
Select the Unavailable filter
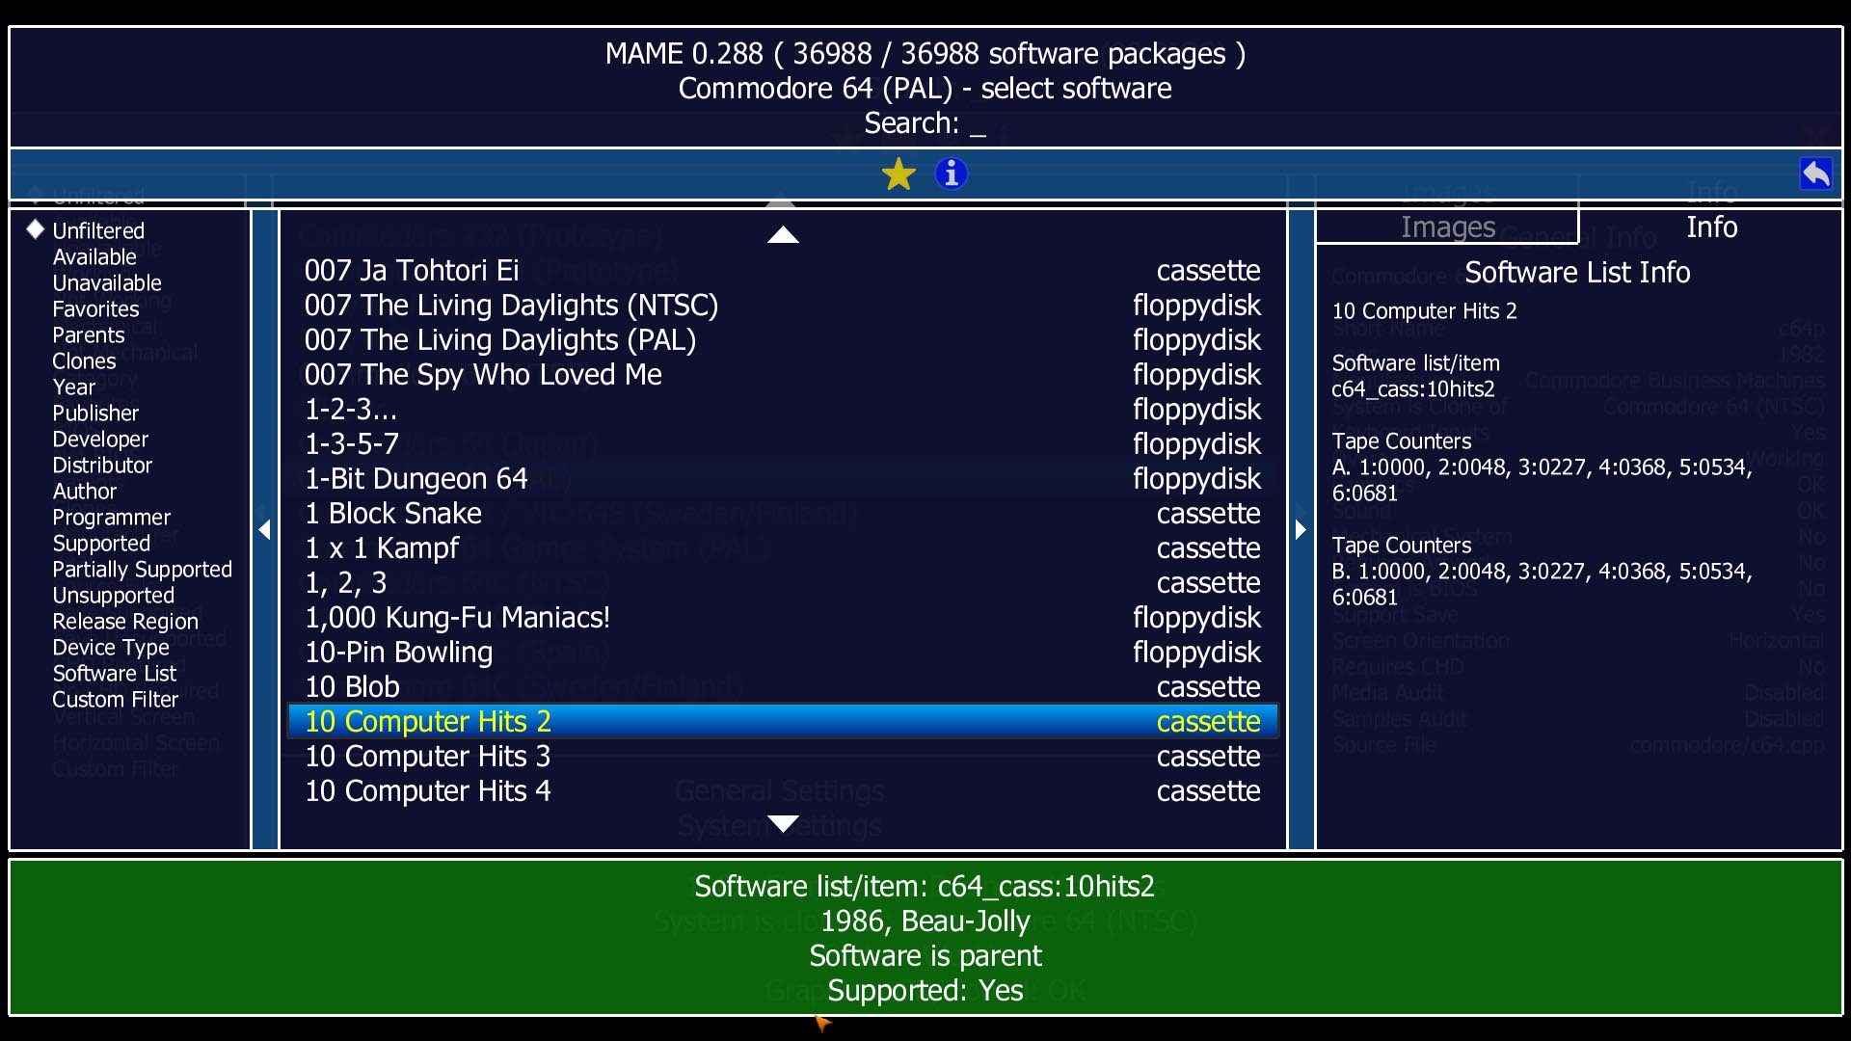[x=107, y=282]
